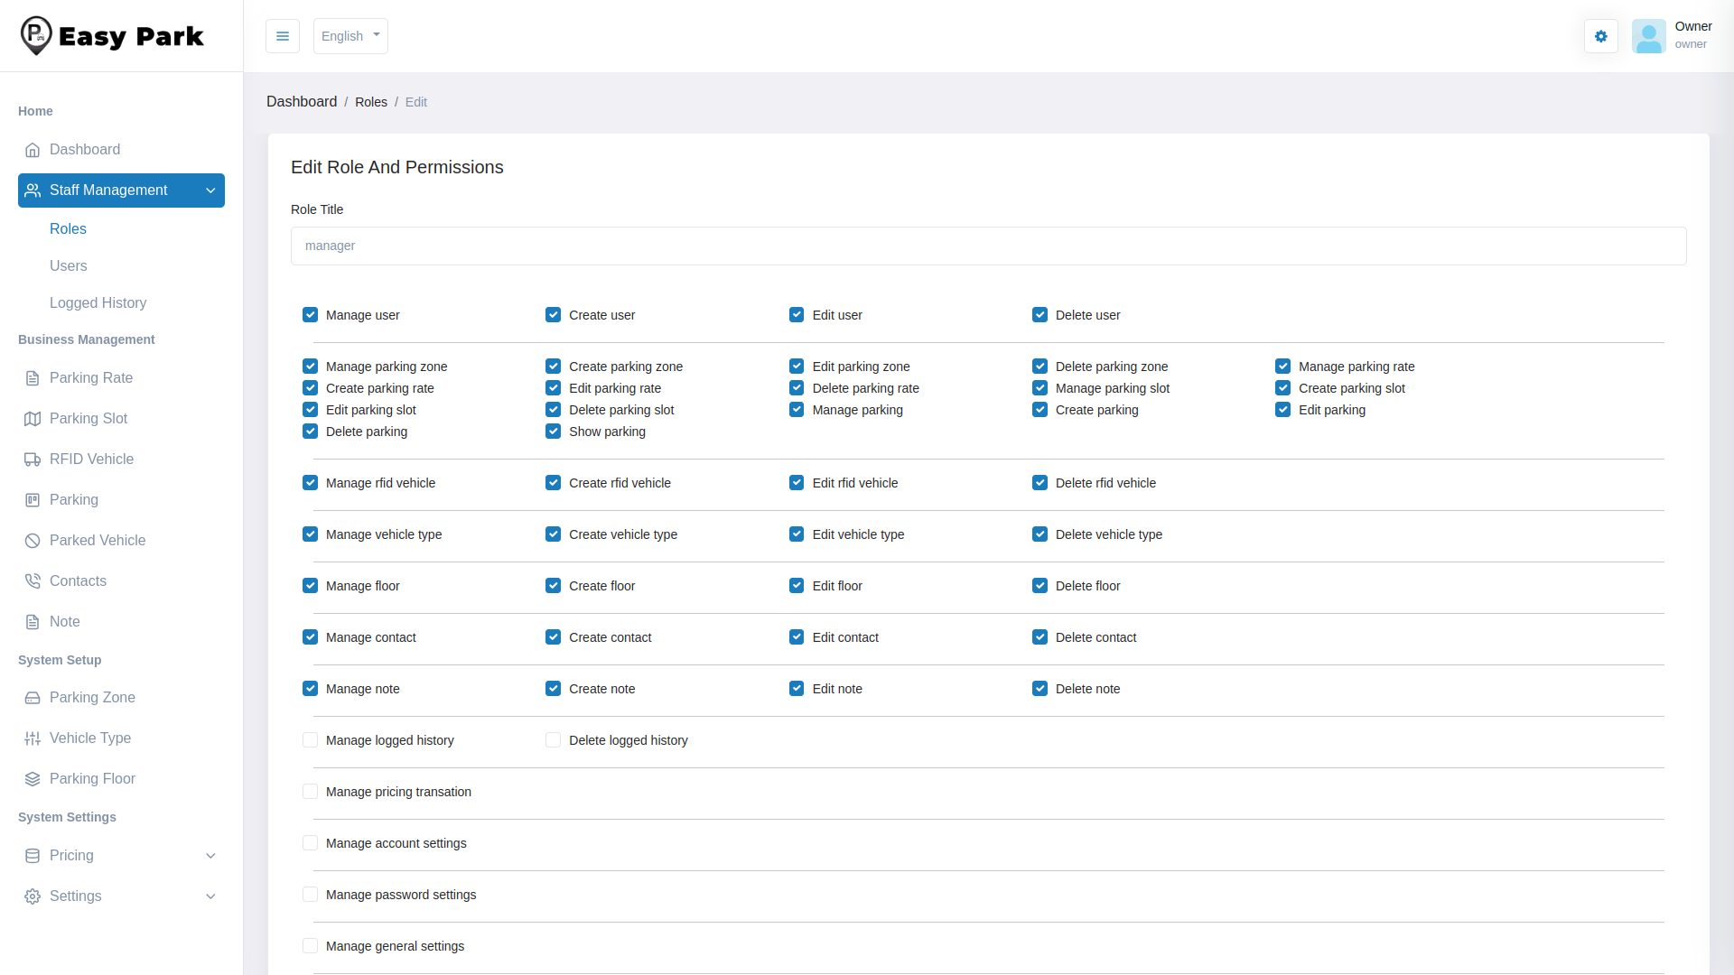Uncheck the Delete user permission
Viewport: 1734px width, 975px height.
(1039, 315)
